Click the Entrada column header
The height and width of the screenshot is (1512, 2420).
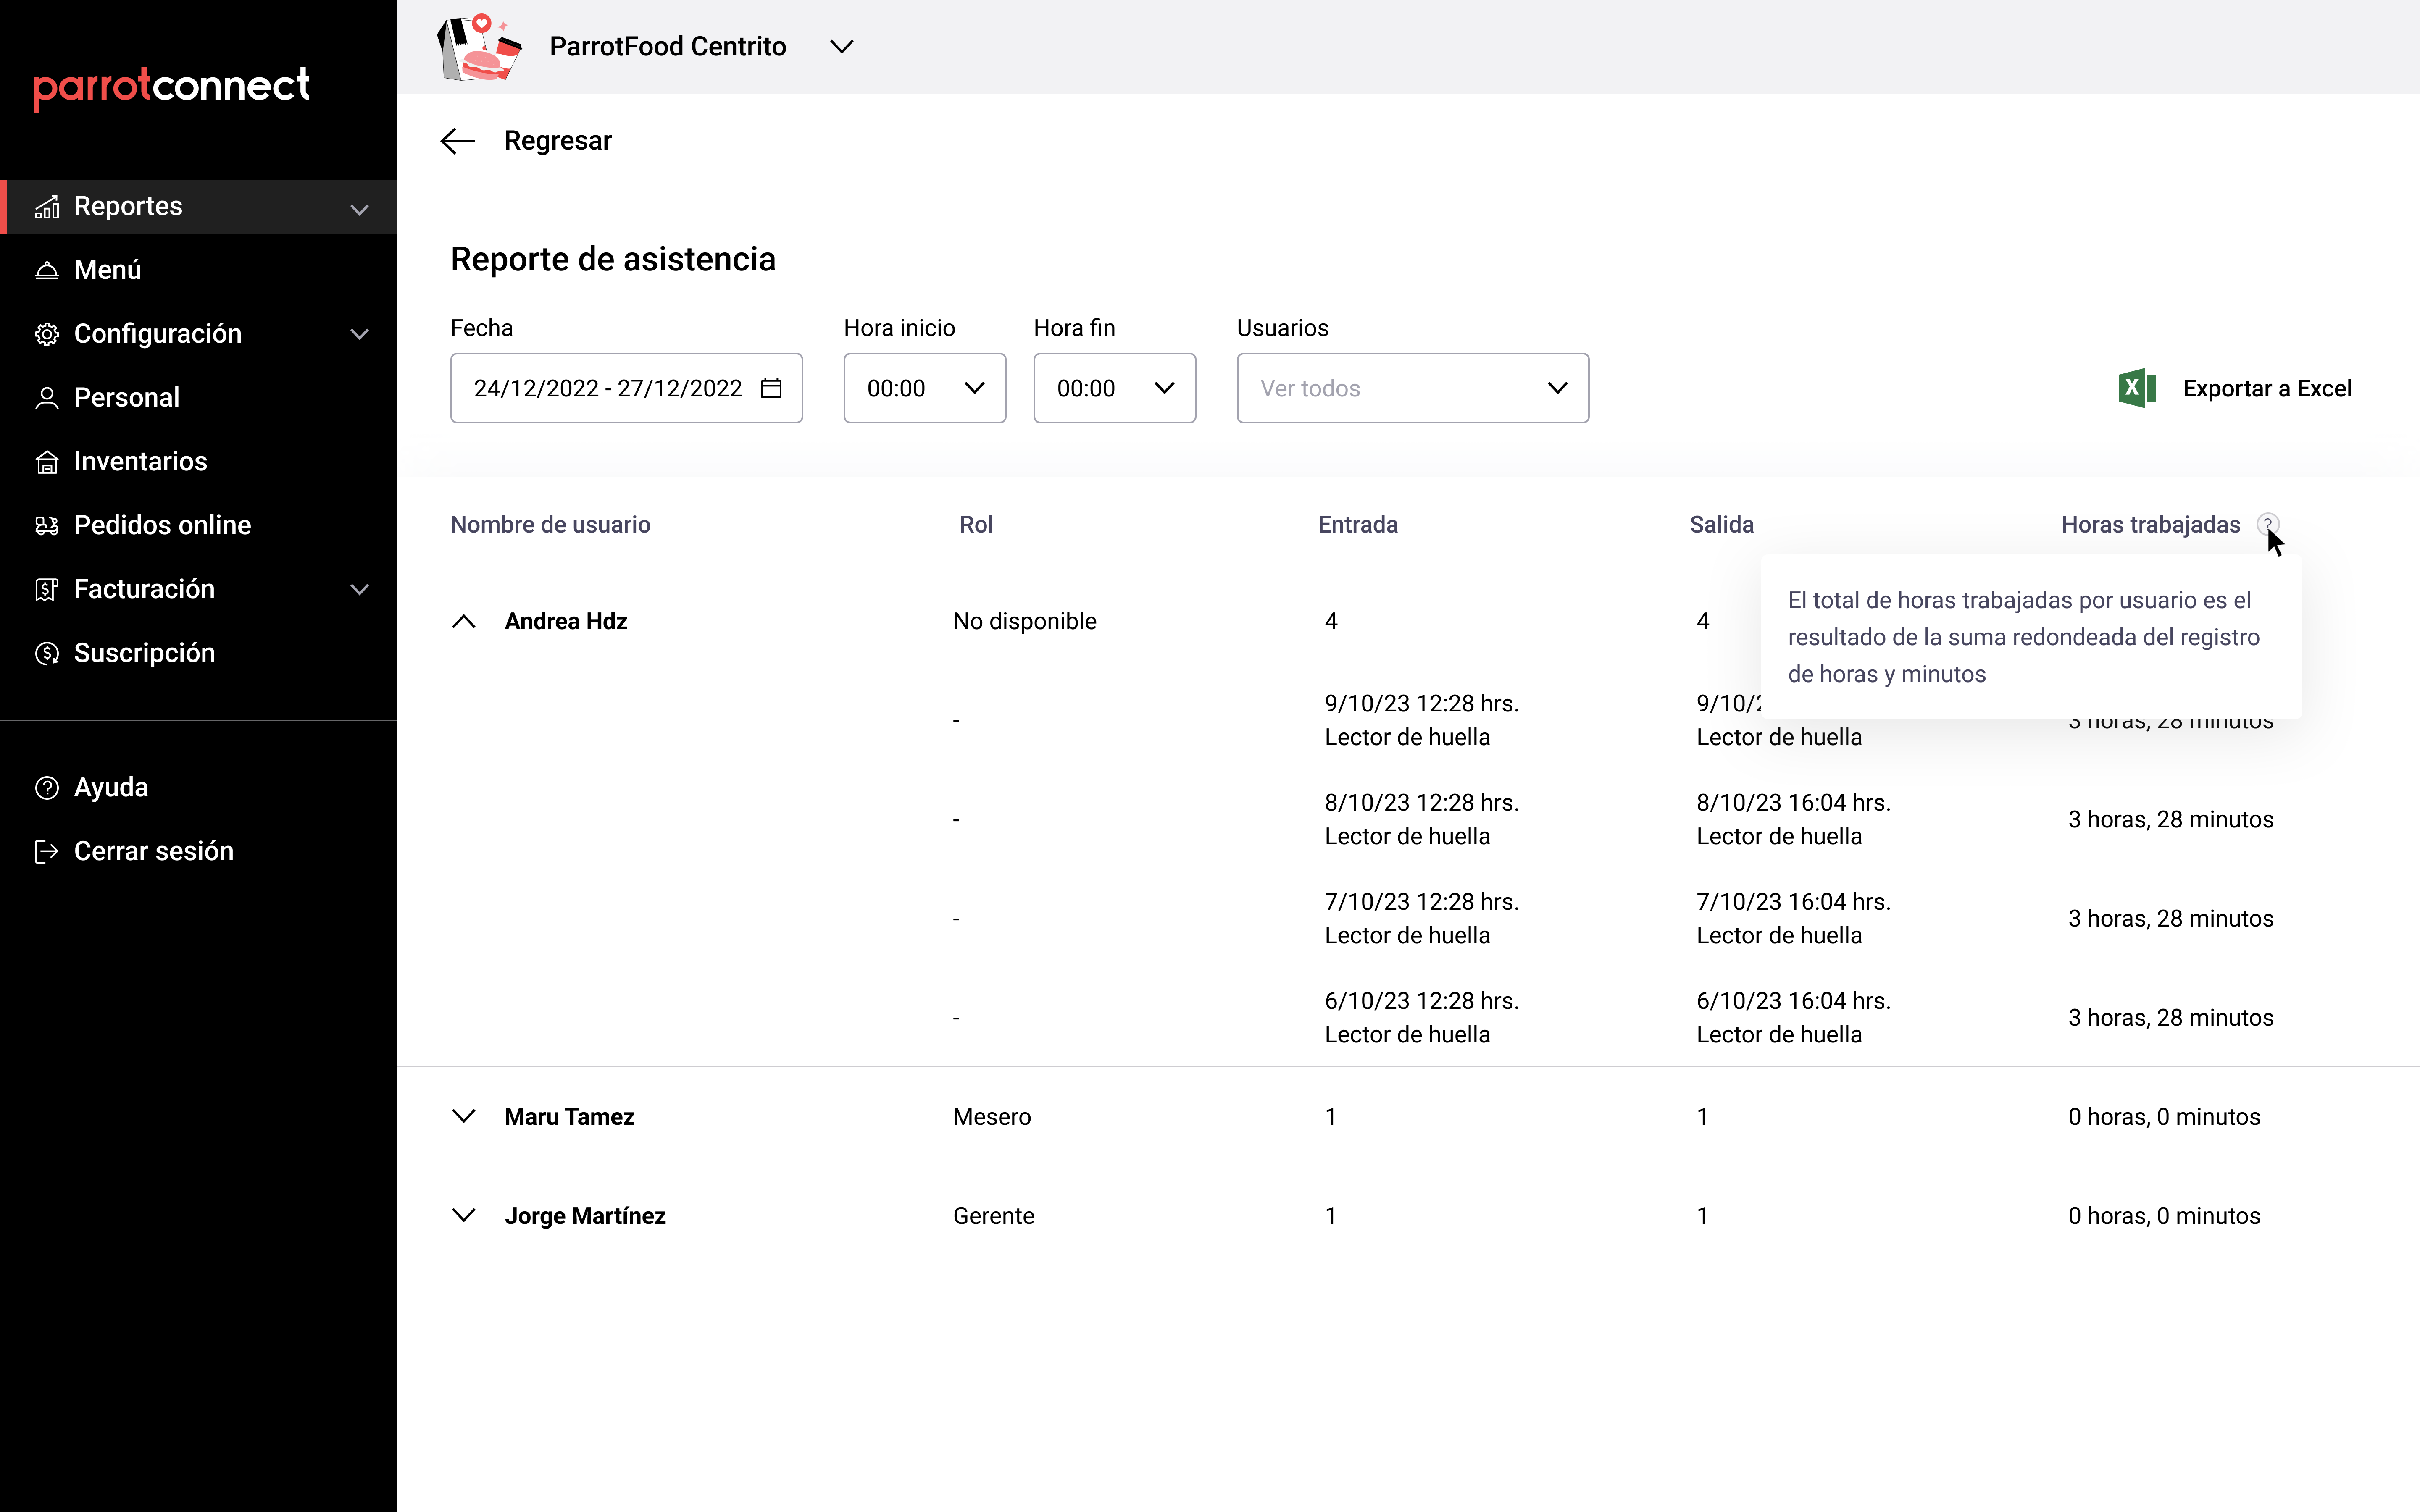1358,525
